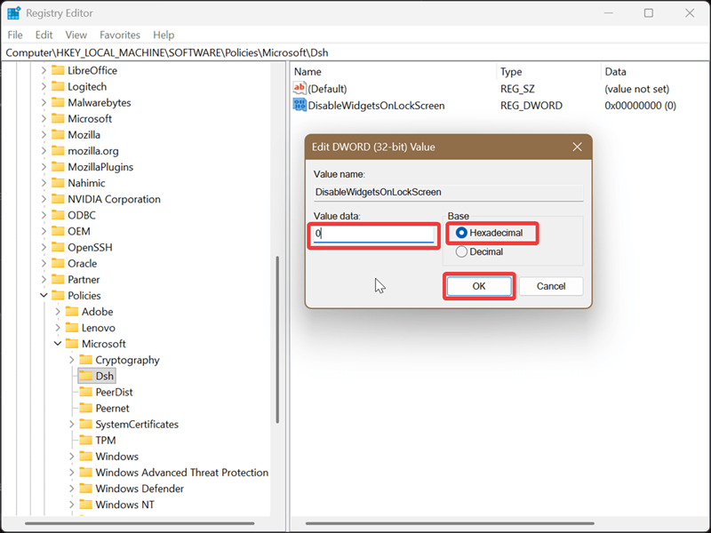Expand the Windows Advanced Threat Protection key
Image resolution: width=711 pixels, height=533 pixels.
tap(72, 473)
